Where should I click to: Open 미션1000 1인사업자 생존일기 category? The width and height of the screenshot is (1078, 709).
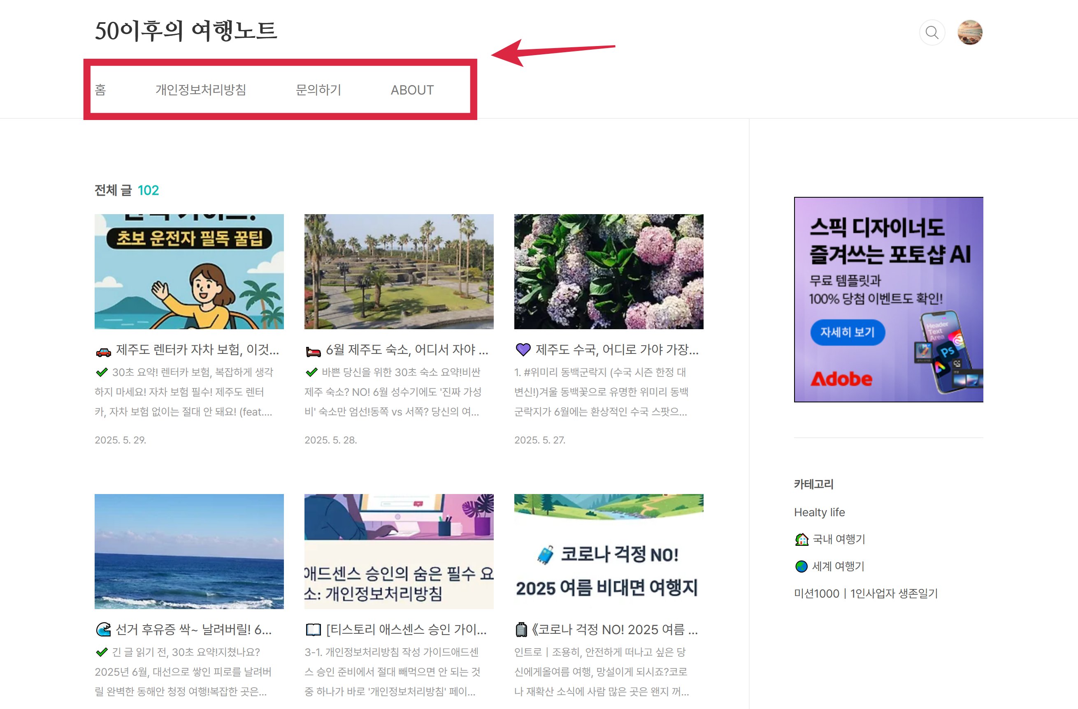point(866,593)
